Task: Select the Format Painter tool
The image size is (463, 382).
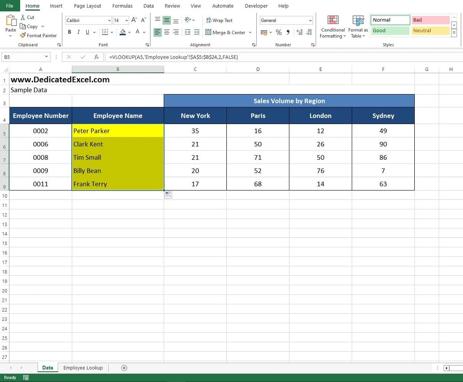Action: [x=38, y=35]
